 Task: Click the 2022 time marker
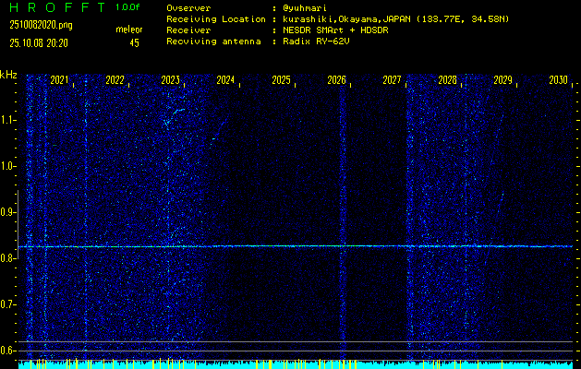pos(115,80)
